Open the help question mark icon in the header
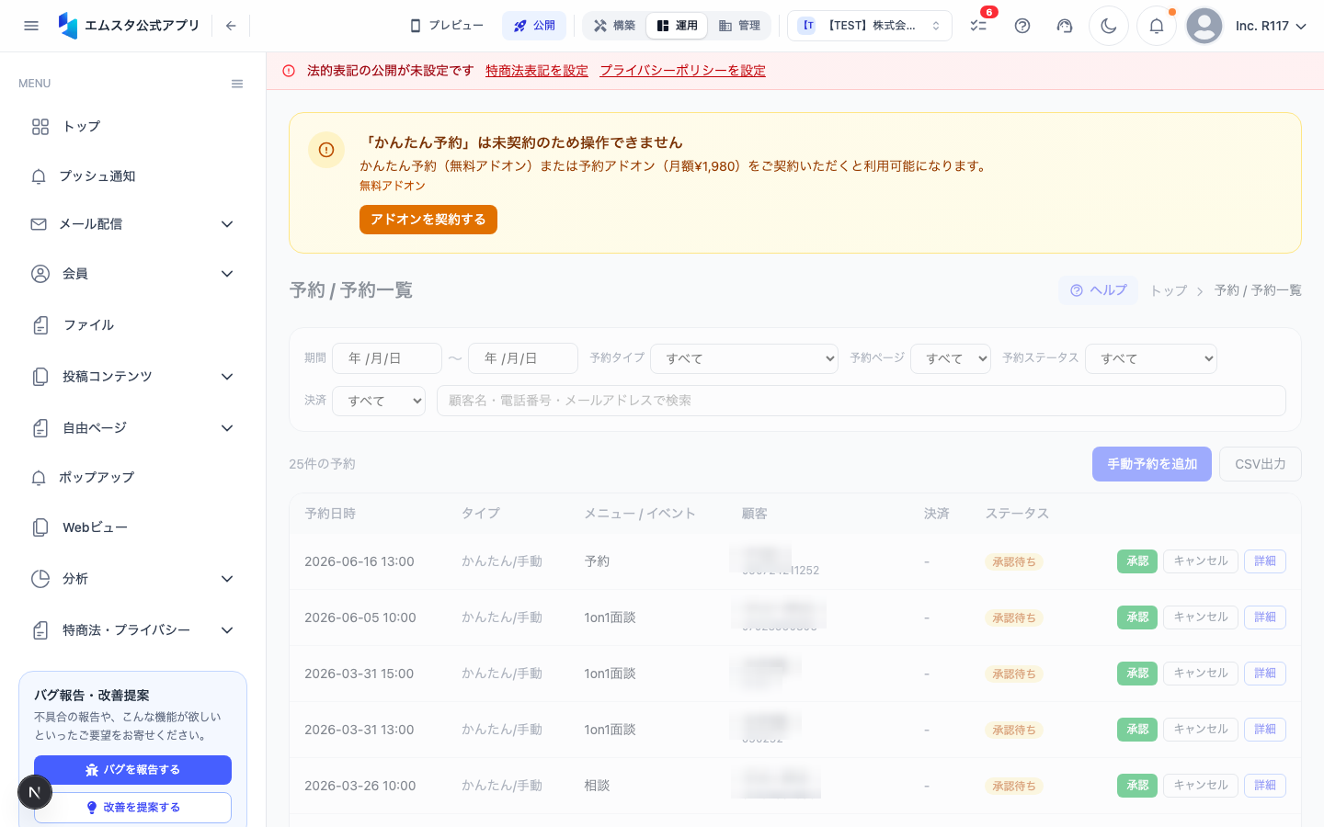Viewport: 1324px width, 827px height. click(x=1022, y=26)
